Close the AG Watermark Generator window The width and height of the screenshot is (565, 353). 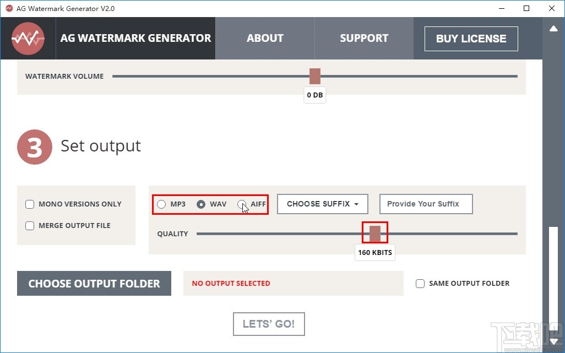click(552, 8)
